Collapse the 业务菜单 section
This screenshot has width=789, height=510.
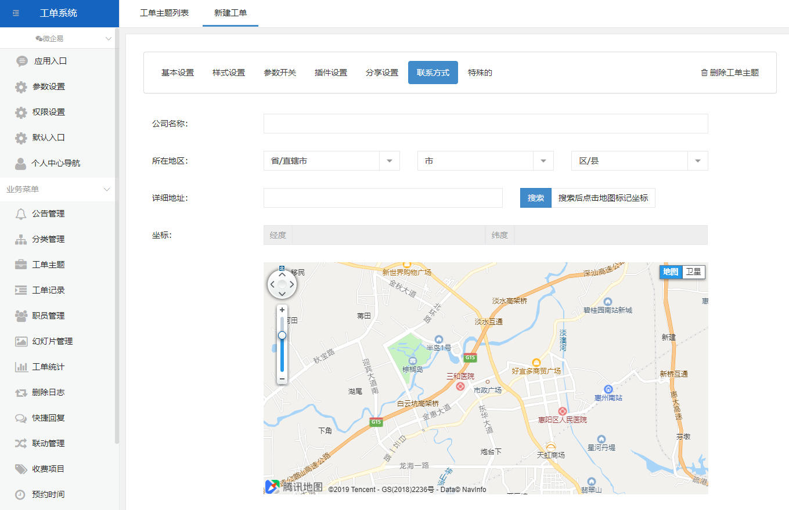[x=107, y=189]
